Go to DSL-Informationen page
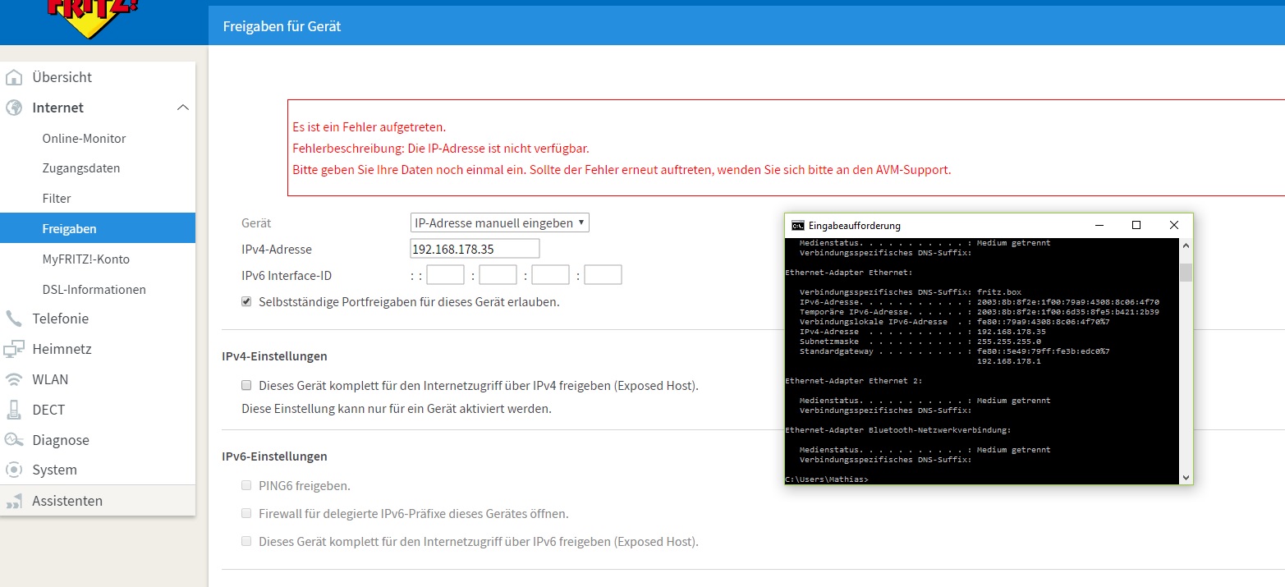 (94, 289)
